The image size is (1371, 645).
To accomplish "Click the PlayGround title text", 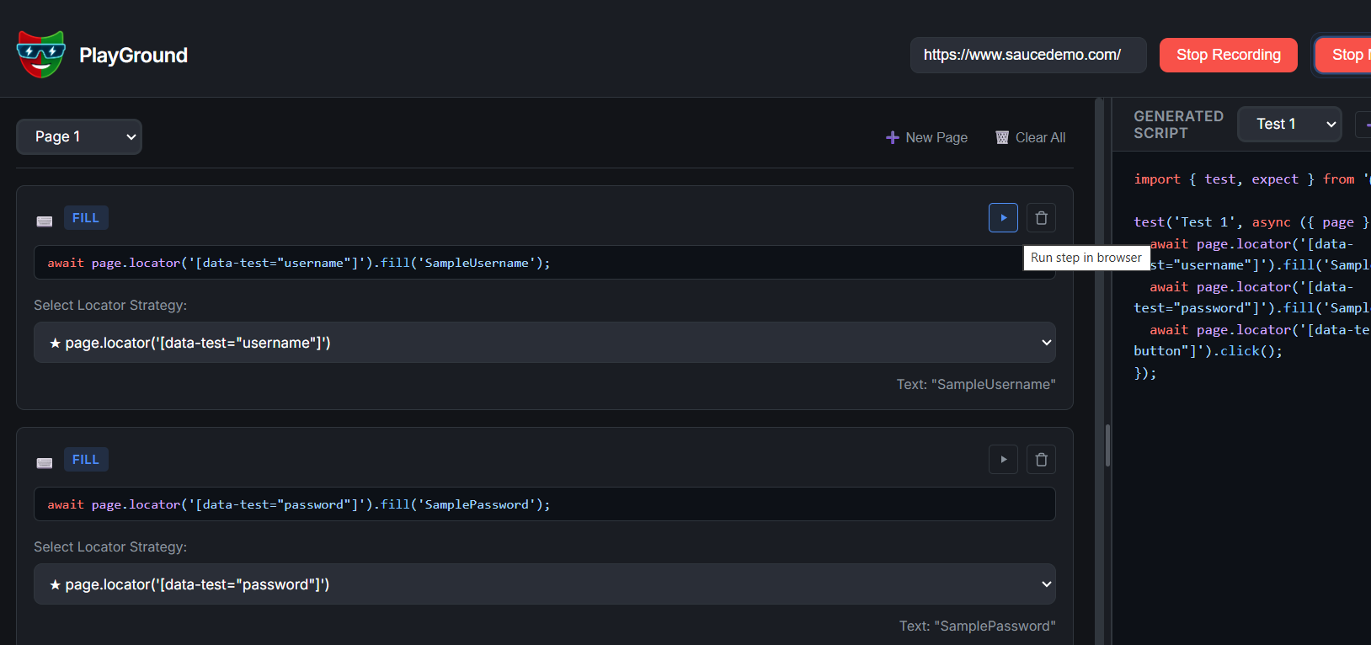I will click(x=133, y=56).
